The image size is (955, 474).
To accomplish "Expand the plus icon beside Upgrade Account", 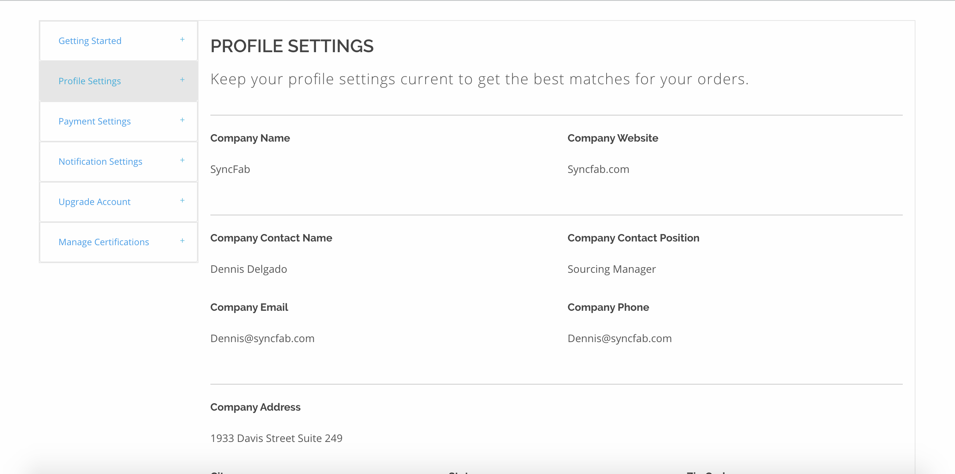I will click(x=182, y=200).
